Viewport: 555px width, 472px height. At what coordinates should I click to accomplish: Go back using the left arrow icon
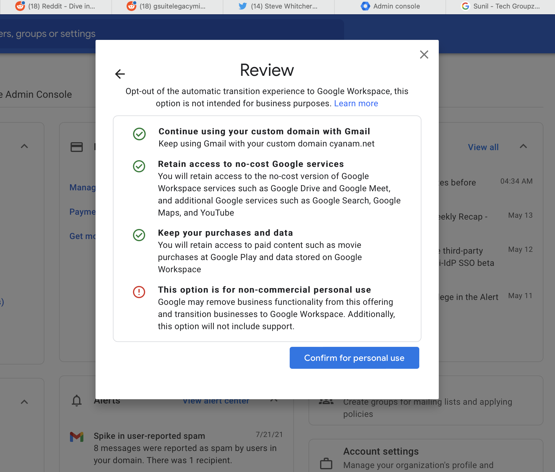[120, 74]
